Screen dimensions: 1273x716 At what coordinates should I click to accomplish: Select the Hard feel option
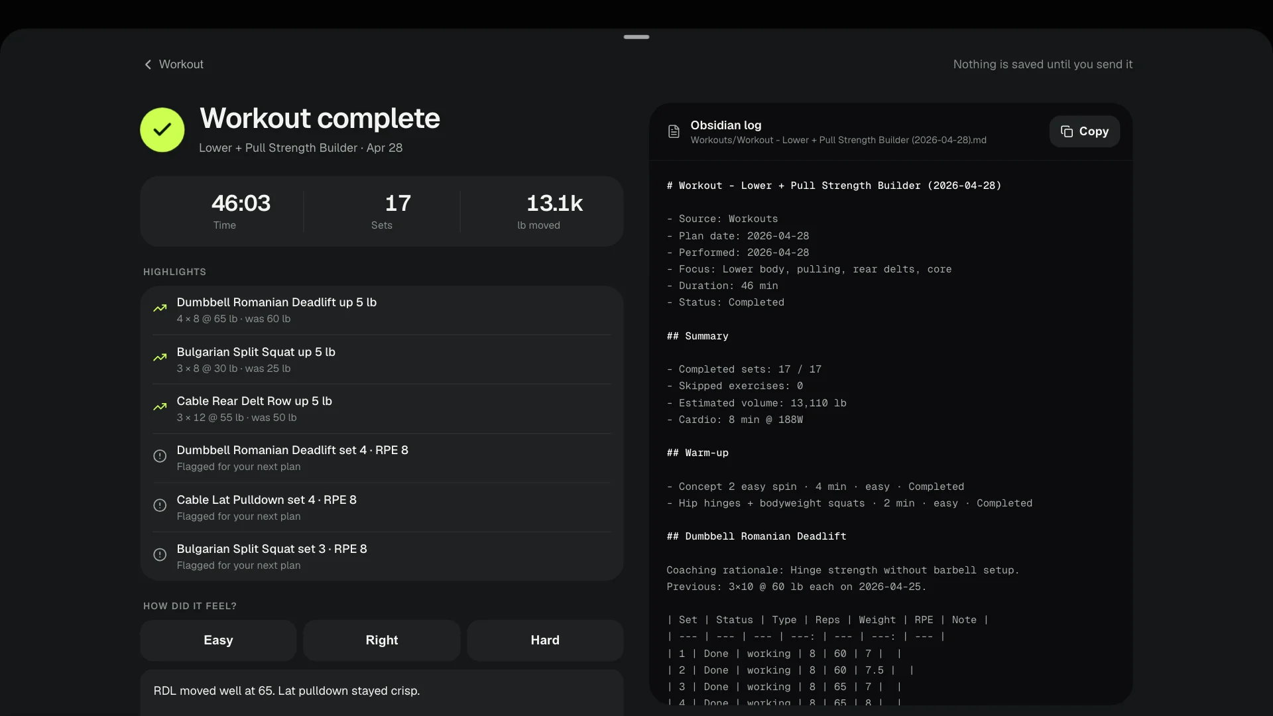[545, 640]
